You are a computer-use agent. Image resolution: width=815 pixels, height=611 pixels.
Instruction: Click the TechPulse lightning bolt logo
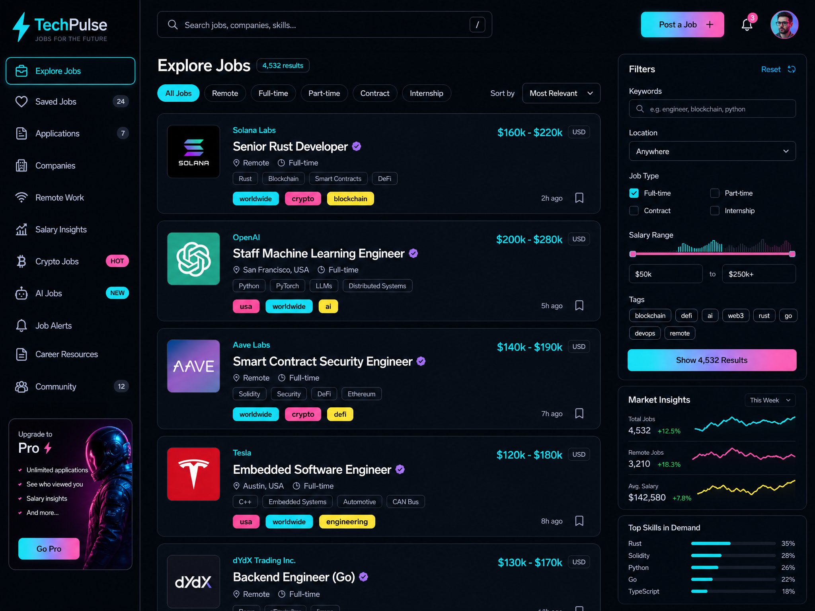(21, 27)
